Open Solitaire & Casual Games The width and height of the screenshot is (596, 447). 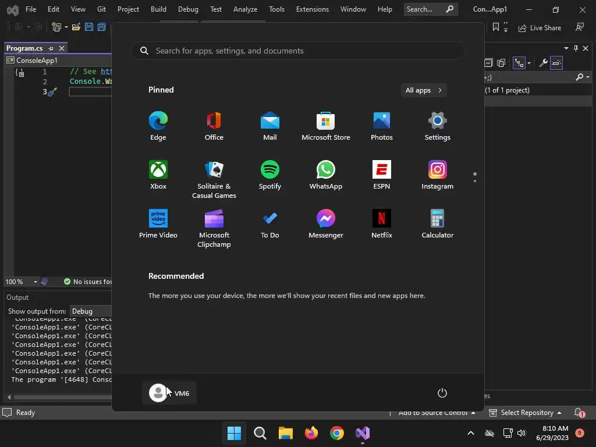tap(214, 179)
